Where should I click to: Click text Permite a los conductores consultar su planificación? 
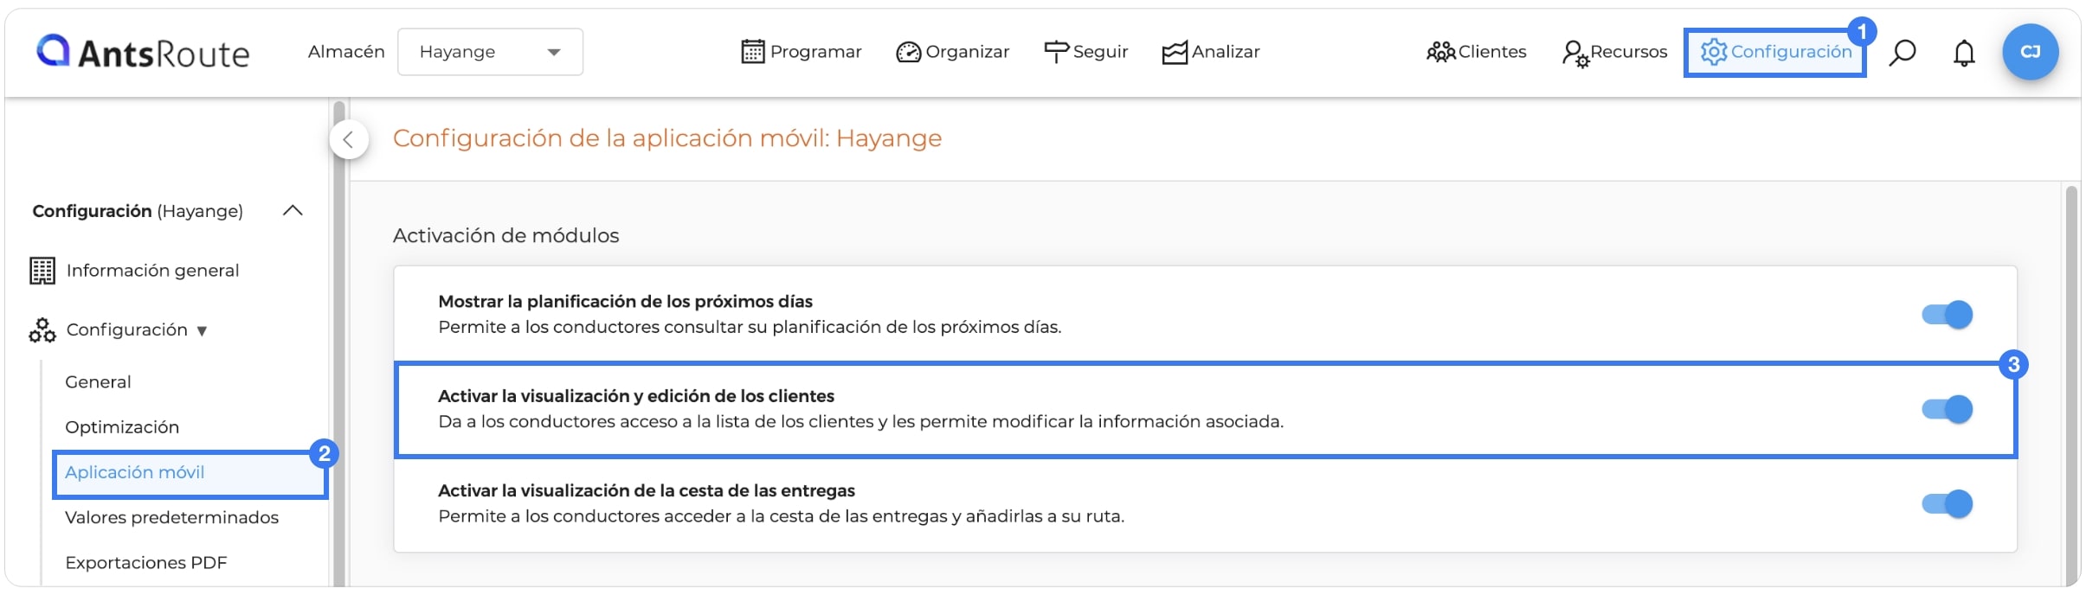pos(750,327)
